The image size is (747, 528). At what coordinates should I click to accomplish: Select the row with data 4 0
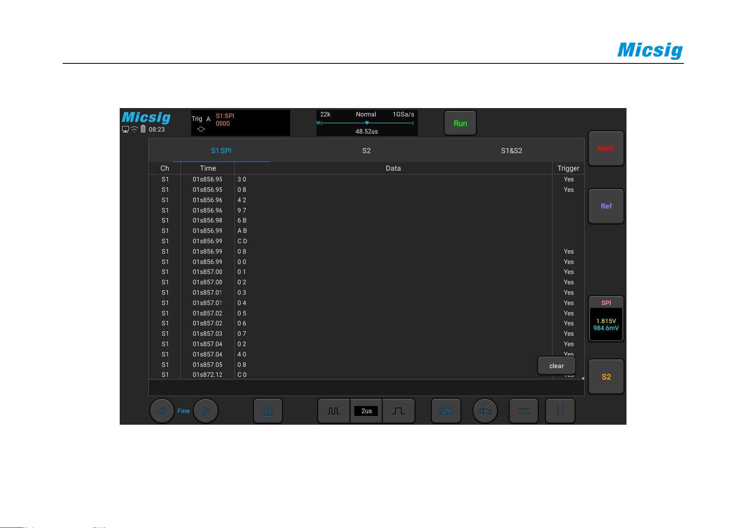tap(366, 355)
